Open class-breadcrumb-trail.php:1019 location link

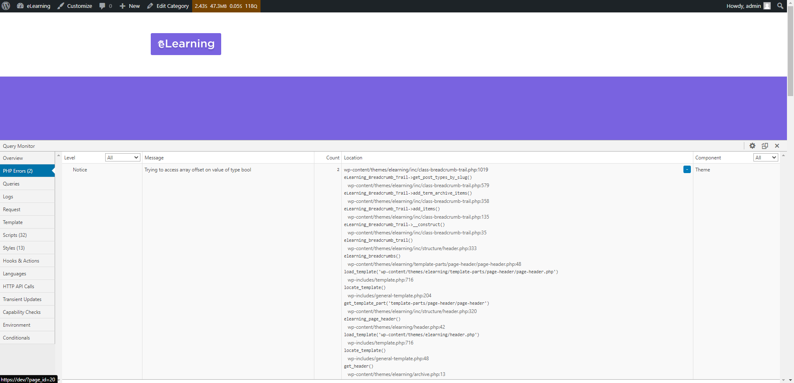click(x=416, y=170)
